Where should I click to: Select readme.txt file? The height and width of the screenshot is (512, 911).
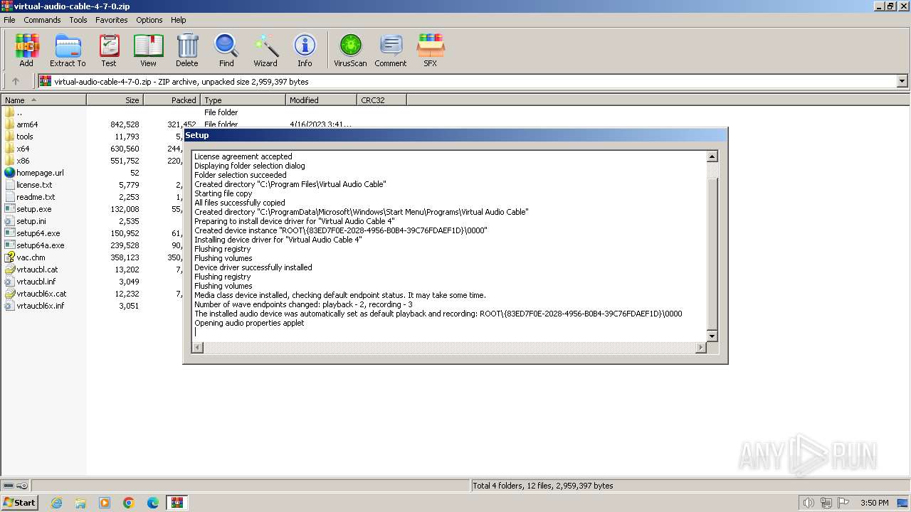(36, 197)
